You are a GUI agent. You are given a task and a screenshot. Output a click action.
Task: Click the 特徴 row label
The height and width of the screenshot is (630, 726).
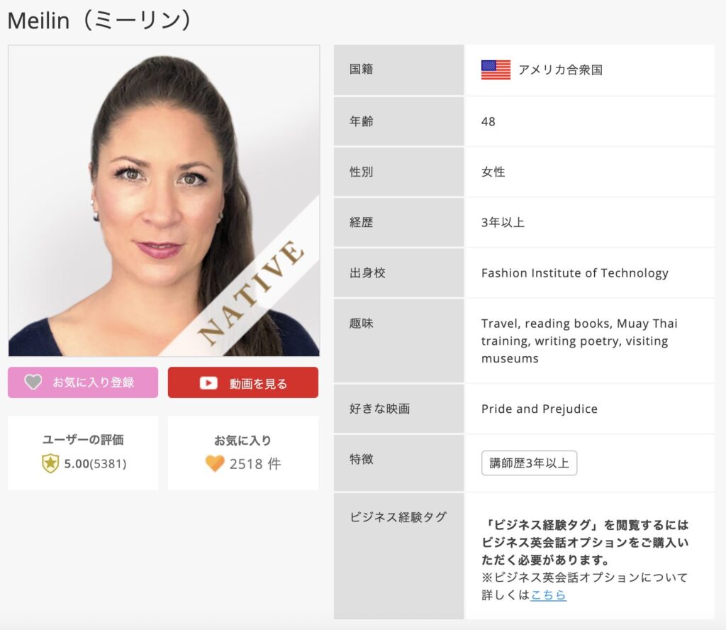click(x=361, y=459)
